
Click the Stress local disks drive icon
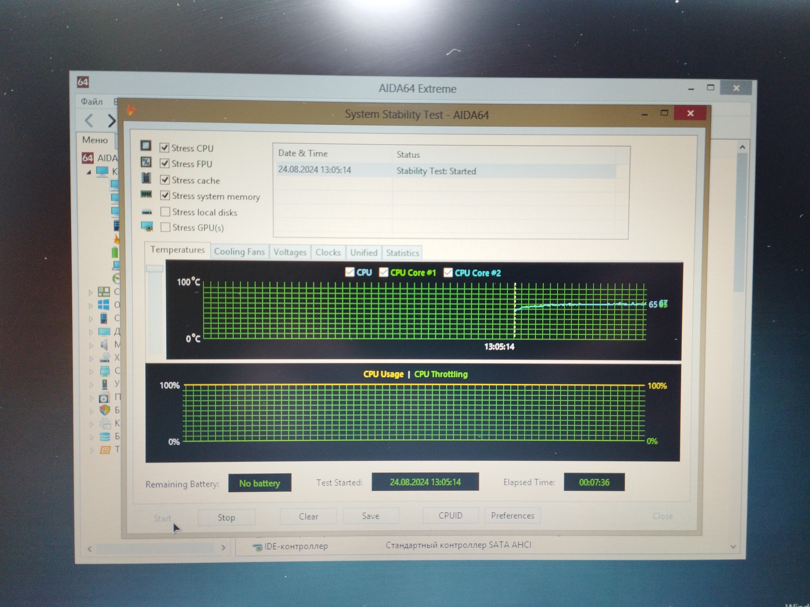pos(146,211)
